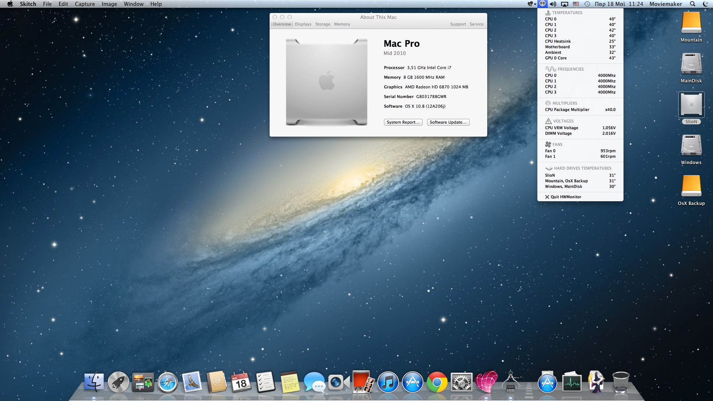Open Time Machine menu bar icon
713x401 pixels.
click(587, 4)
